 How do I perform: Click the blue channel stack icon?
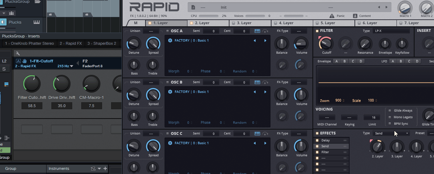tap(6, 84)
